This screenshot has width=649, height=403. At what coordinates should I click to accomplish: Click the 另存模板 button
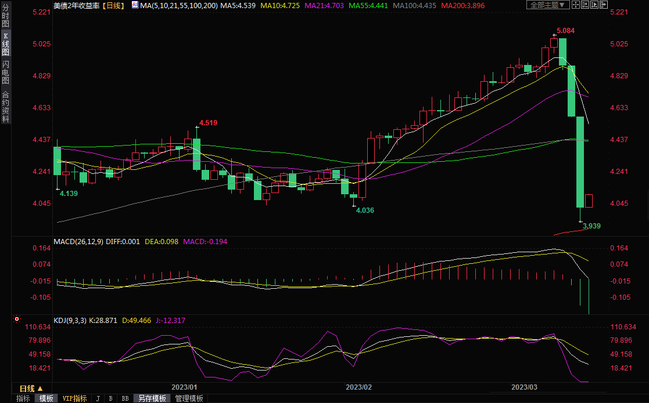[x=152, y=398]
